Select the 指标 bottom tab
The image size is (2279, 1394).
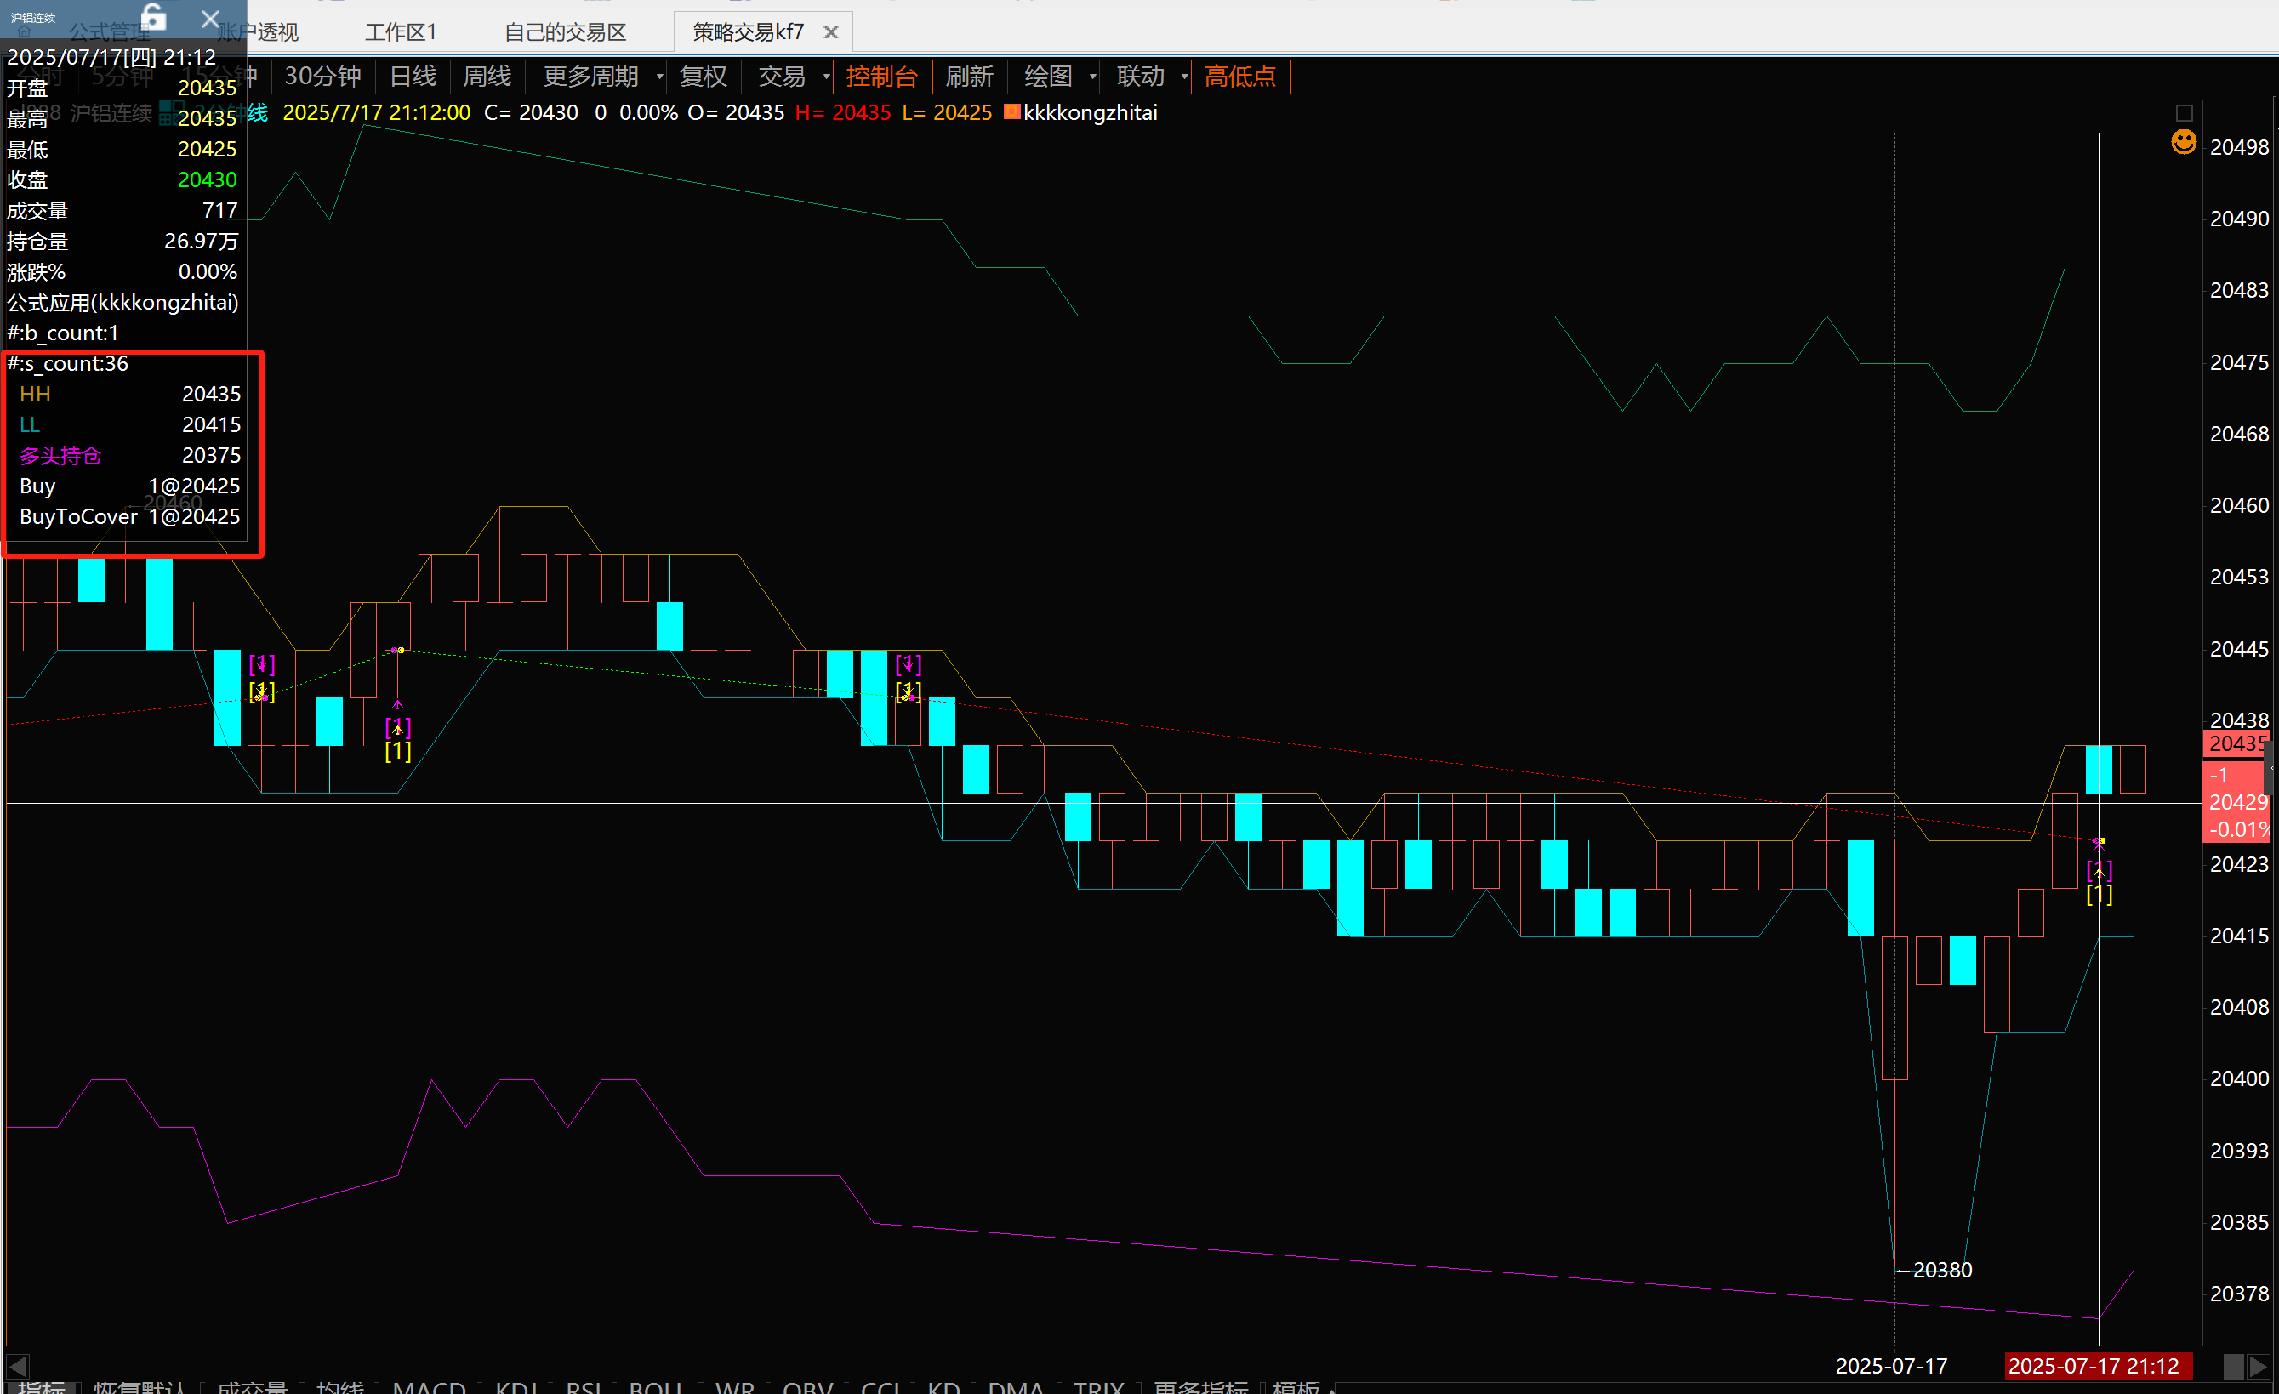(42, 1386)
